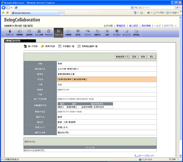Viewport: 183px width, 162px height.
Task: Open the ヘルプ link
Action: (x=157, y=26)
